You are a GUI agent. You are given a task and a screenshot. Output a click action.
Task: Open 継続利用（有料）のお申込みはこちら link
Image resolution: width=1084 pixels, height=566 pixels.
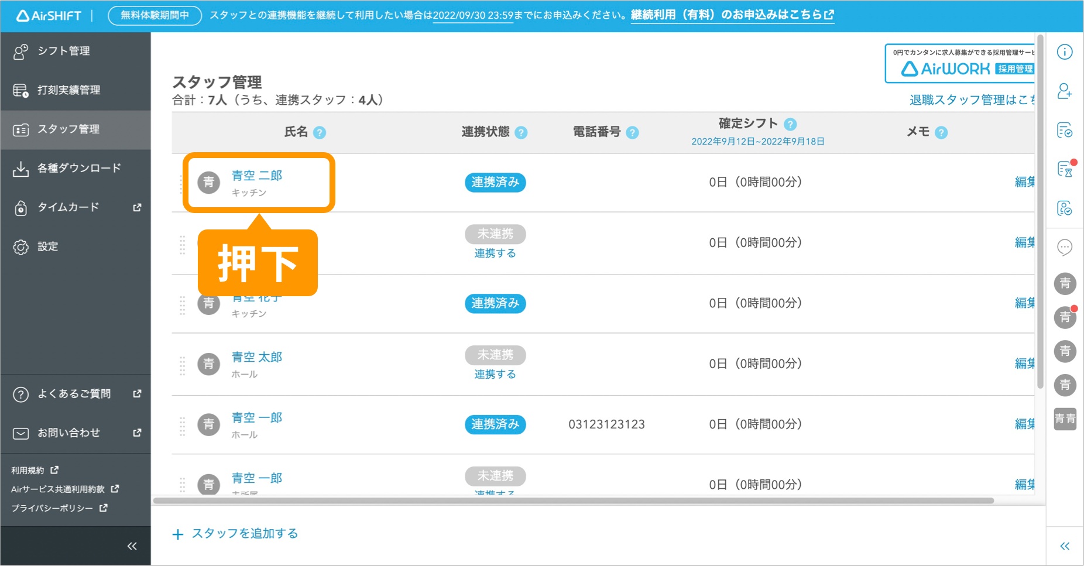click(732, 15)
